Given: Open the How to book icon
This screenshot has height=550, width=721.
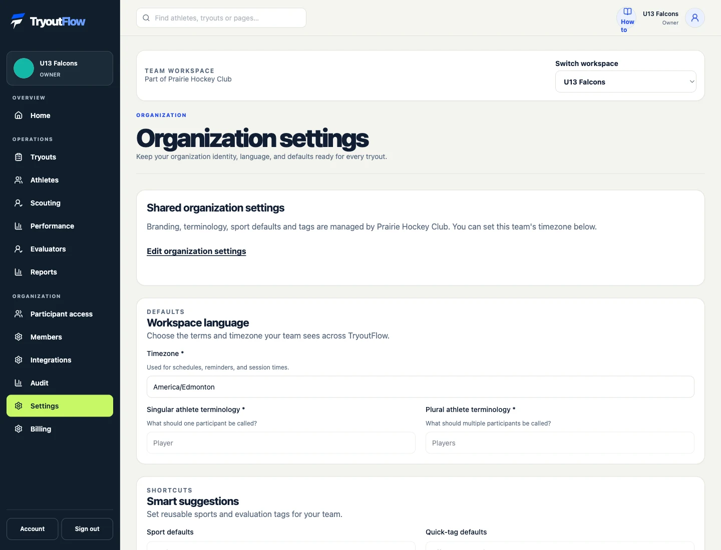Looking at the screenshot, I should [x=627, y=11].
